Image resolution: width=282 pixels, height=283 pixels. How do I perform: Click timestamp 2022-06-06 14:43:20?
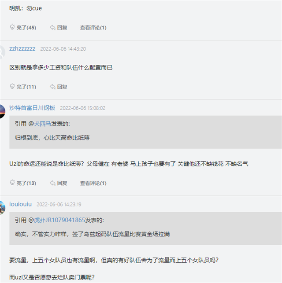63,49
